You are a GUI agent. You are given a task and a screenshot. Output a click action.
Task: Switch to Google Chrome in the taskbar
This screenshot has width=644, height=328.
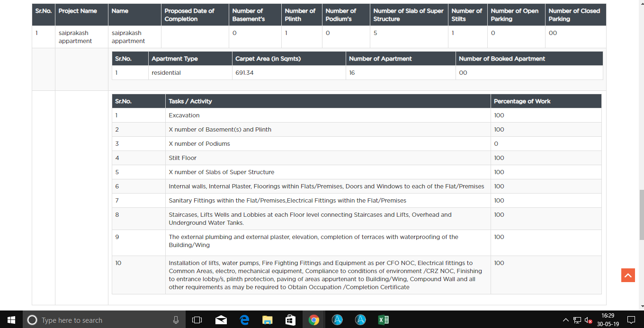coord(313,320)
